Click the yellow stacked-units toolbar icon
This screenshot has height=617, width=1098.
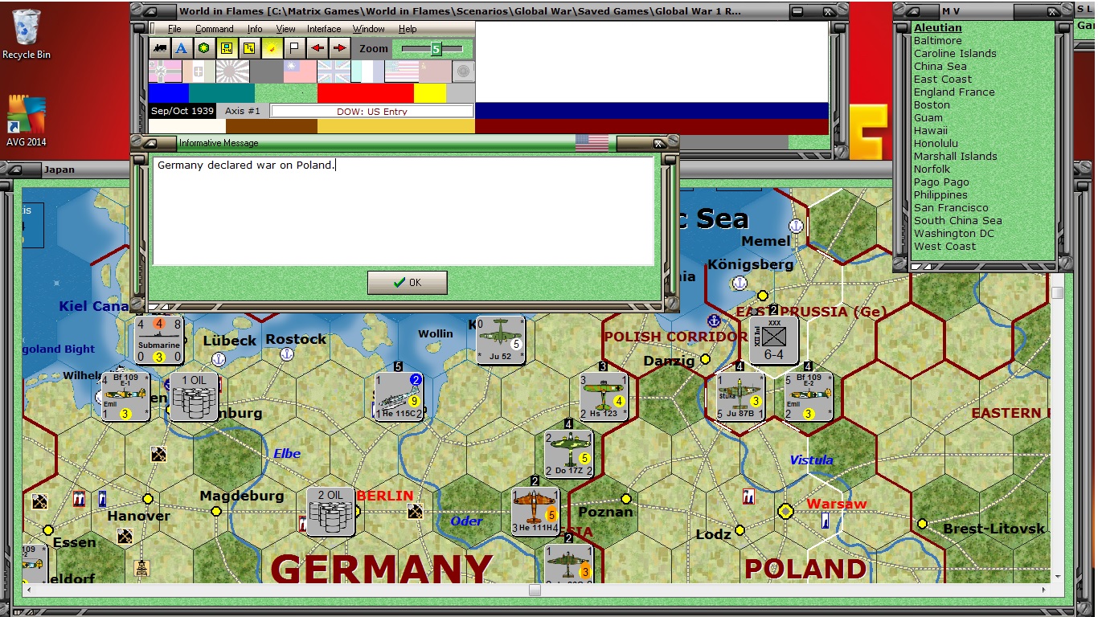[249, 48]
